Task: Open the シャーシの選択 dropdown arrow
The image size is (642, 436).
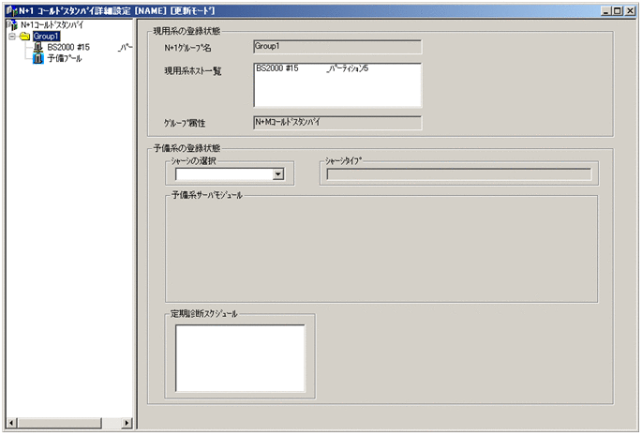Action: tap(278, 174)
